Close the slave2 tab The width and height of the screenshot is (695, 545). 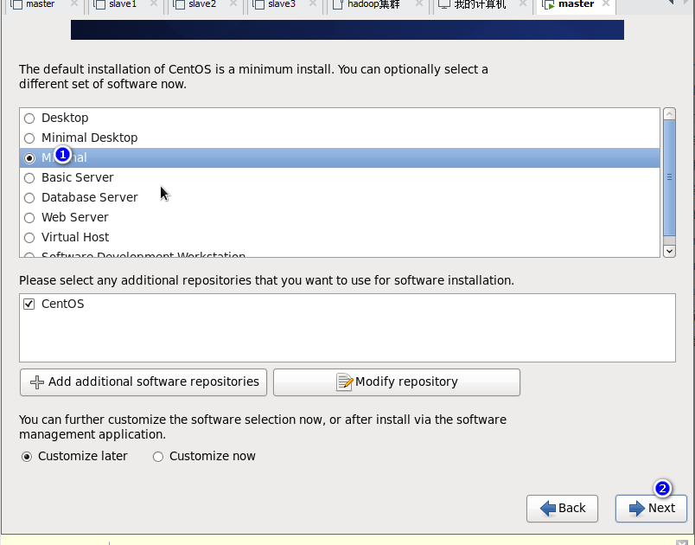[233, 3]
